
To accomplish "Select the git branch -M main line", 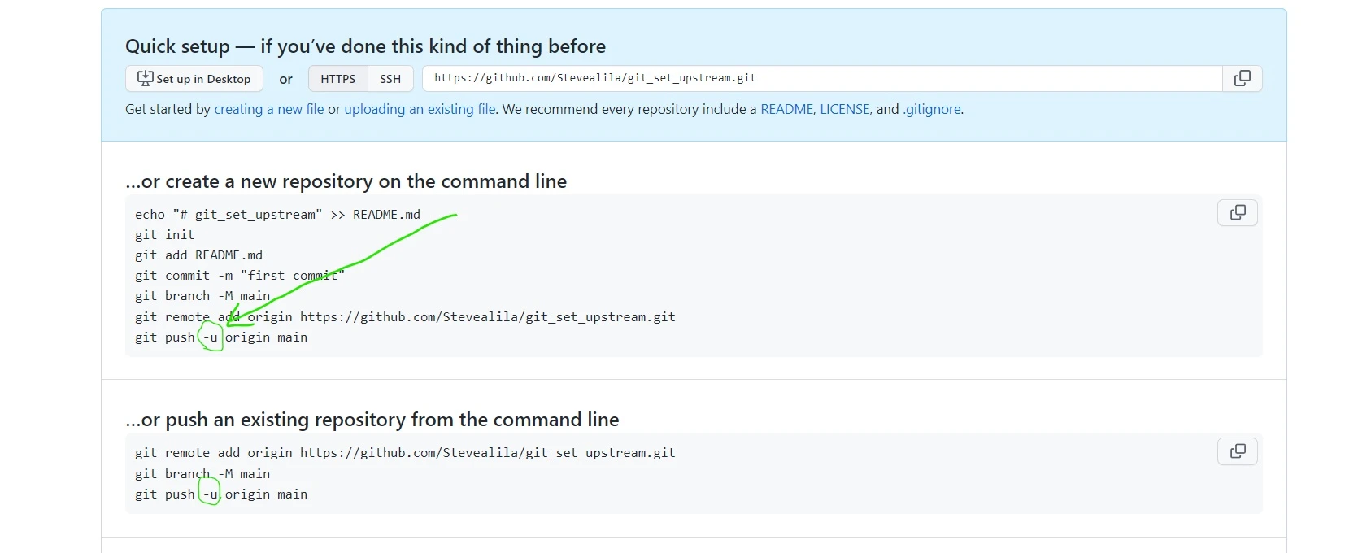I will tap(202, 296).
